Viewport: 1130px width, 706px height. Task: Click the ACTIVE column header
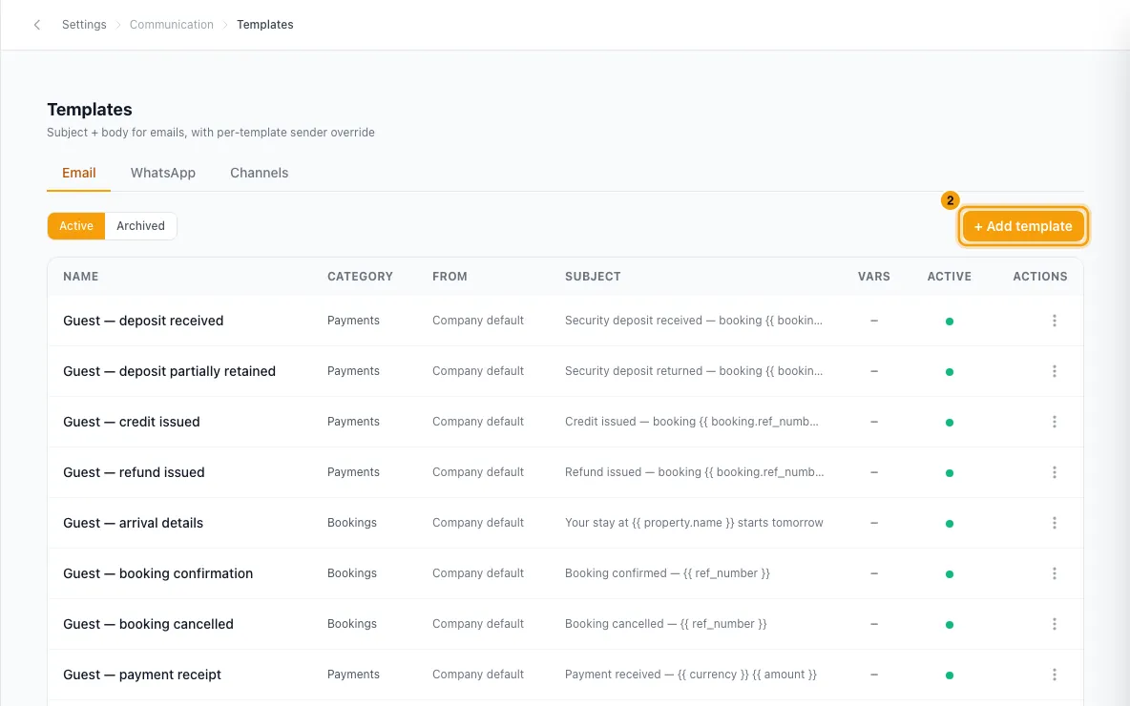pyautogui.click(x=949, y=277)
